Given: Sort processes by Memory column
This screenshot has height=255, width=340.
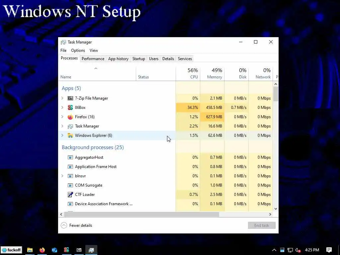Looking at the screenshot, I should 212,74.
